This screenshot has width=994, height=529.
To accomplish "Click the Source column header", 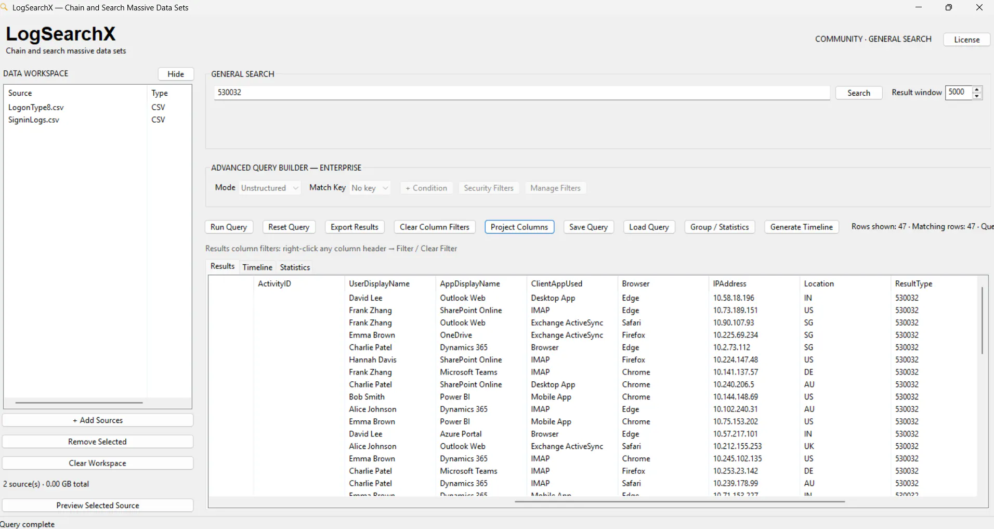I will (x=75, y=93).
